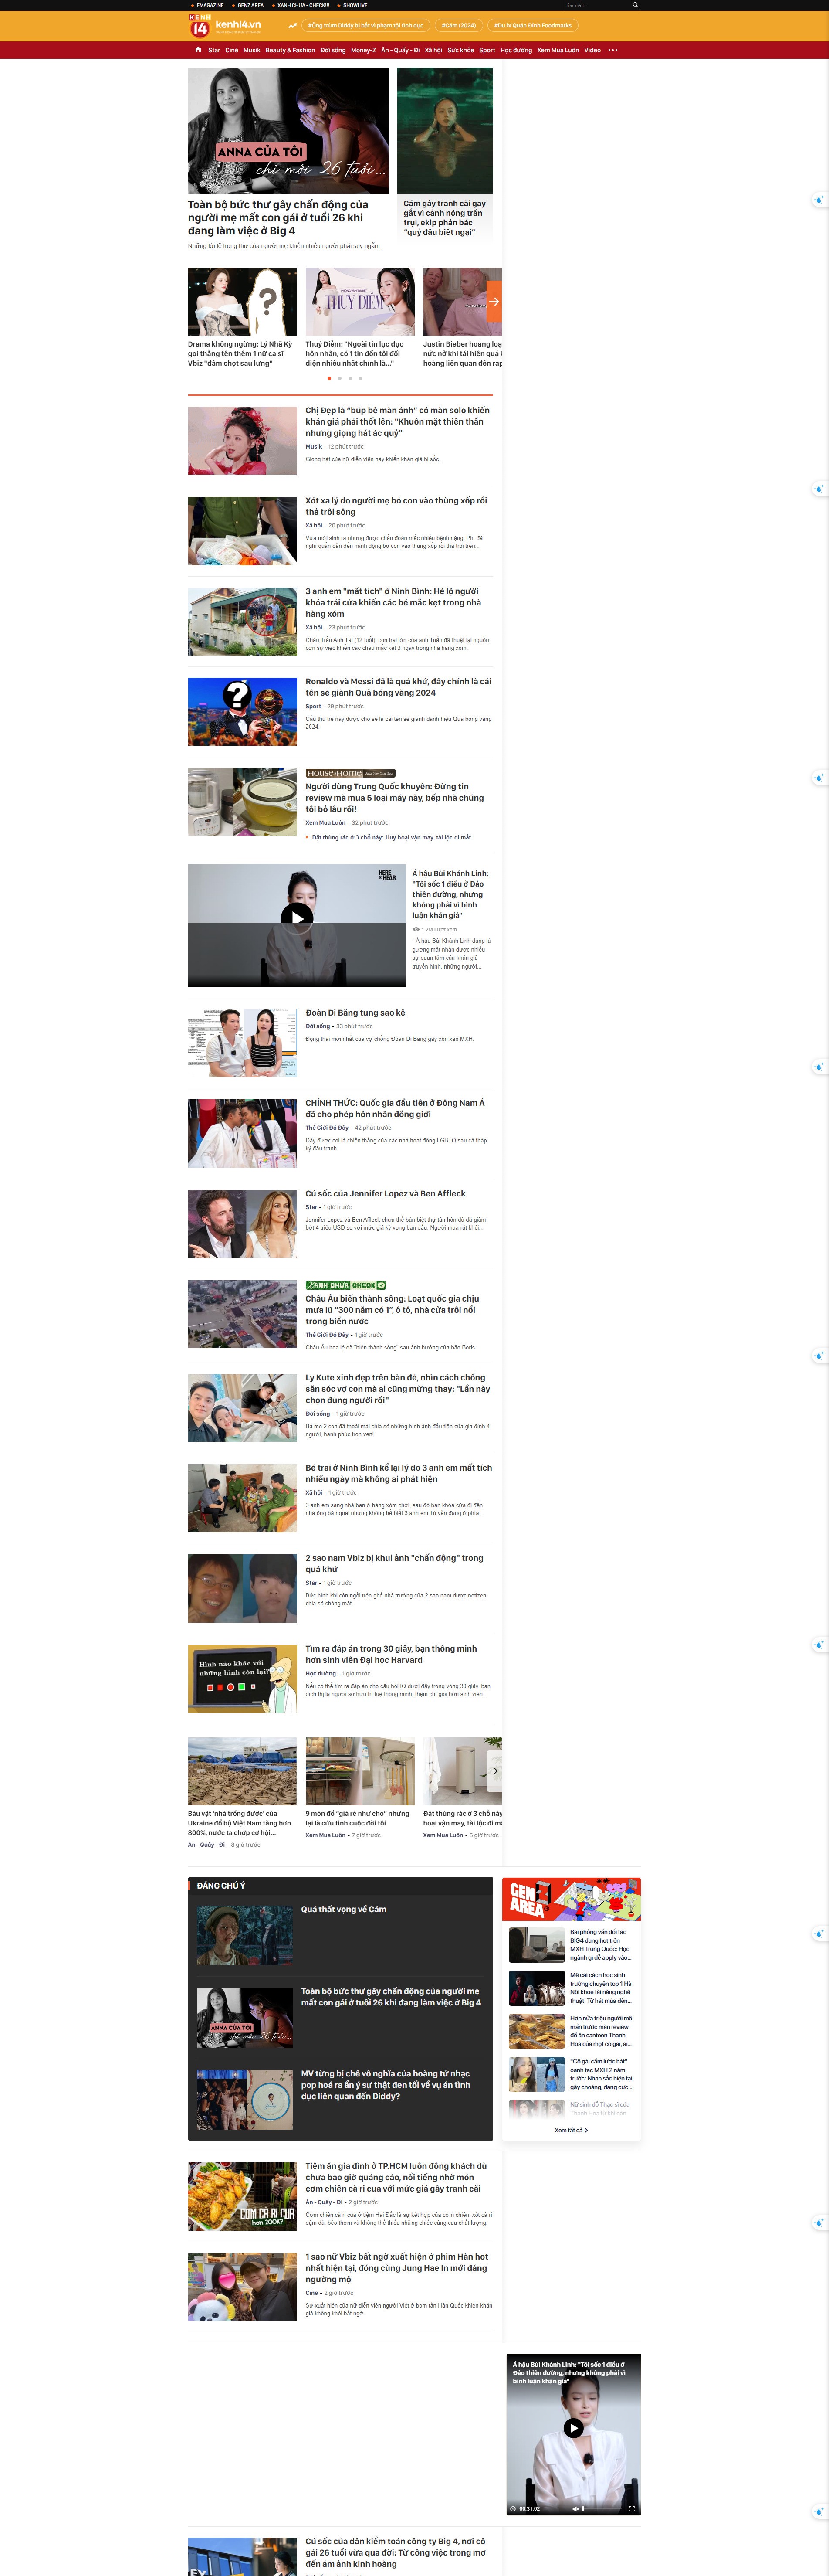Viewport: 829px width, 2576px height.
Task: Open EMAGAZINE in the top black bar
Action: tap(209, 5)
